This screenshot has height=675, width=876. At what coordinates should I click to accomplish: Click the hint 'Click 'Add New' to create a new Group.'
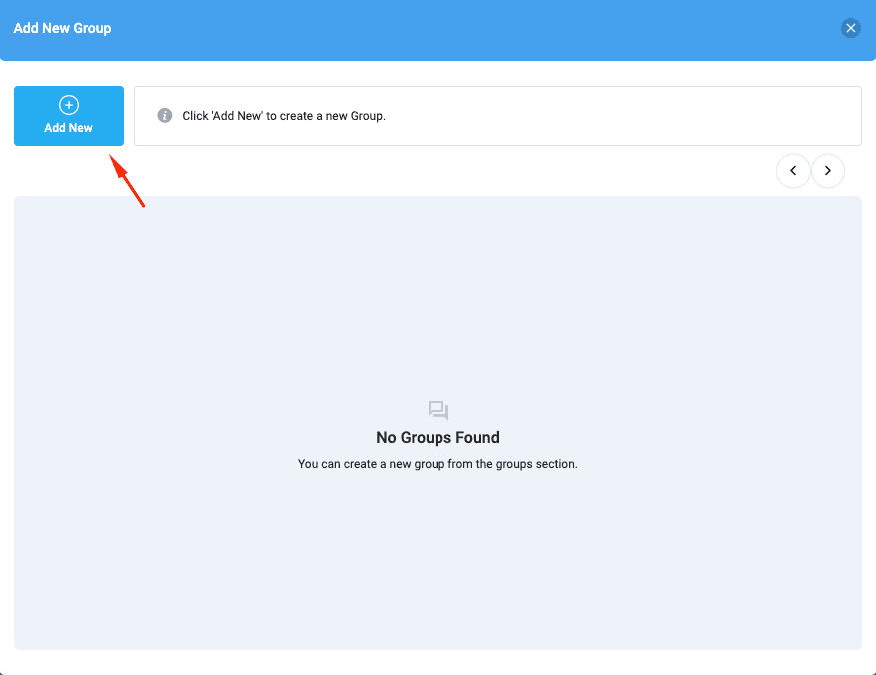point(284,116)
